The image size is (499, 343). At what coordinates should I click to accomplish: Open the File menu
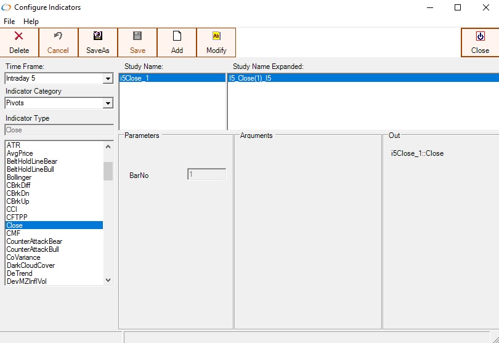click(9, 22)
